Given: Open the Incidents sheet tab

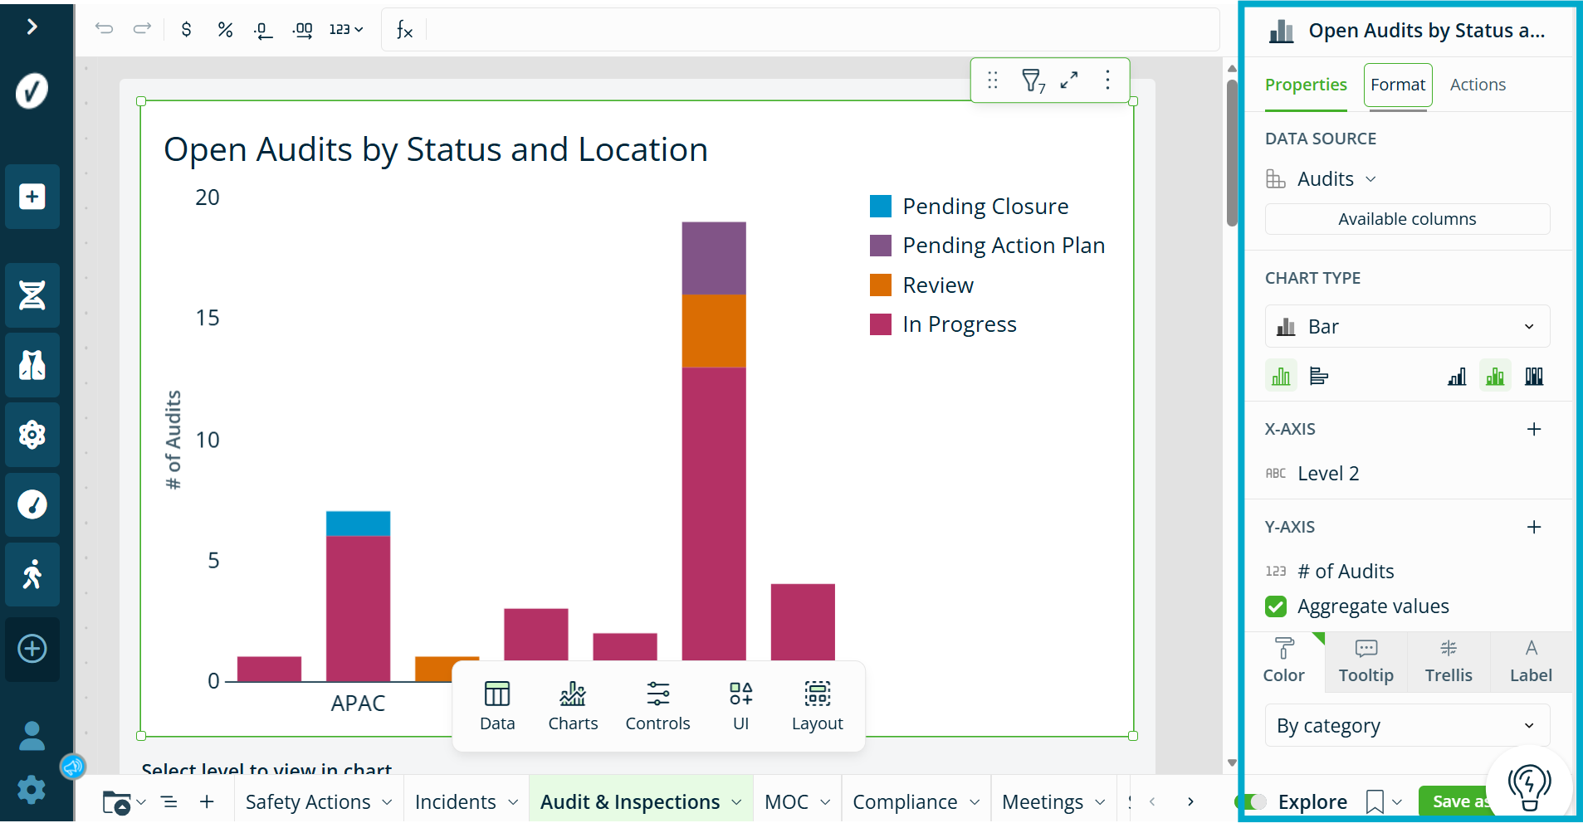Looking at the screenshot, I should (x=467, y=802).
